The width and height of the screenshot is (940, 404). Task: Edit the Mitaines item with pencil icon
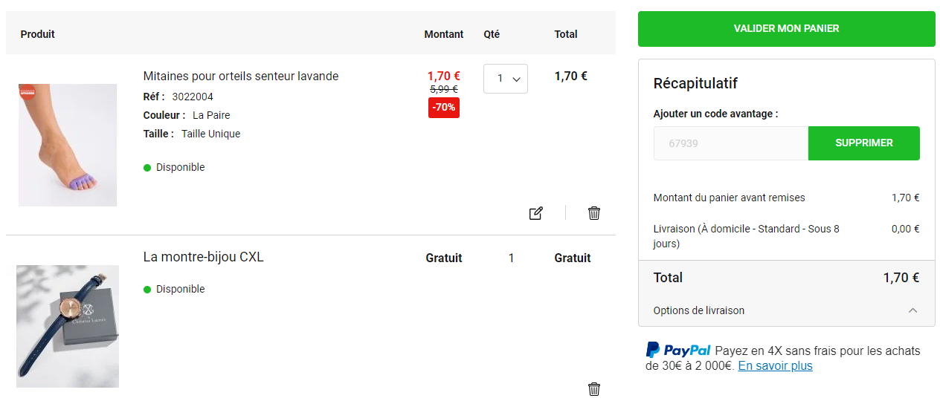click(x=535, y=213)
